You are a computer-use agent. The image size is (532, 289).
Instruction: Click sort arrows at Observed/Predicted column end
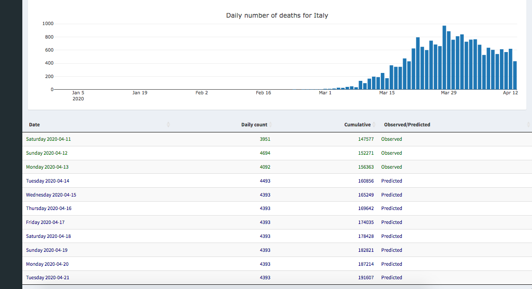(x=528, y=125)
